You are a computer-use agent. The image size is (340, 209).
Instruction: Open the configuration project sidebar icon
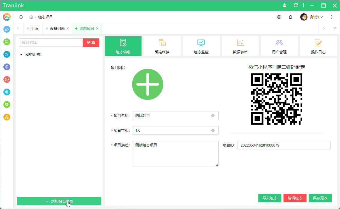7,54
